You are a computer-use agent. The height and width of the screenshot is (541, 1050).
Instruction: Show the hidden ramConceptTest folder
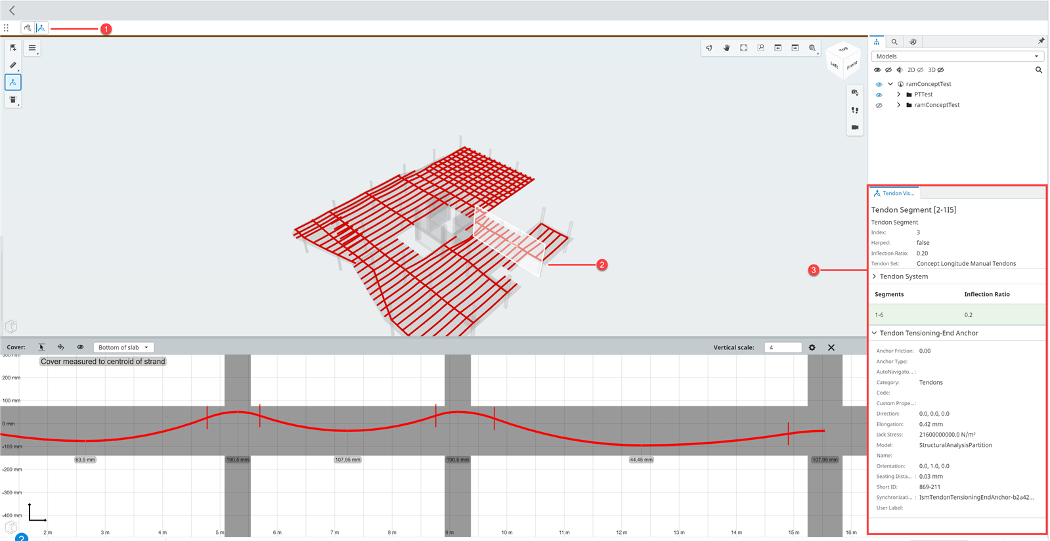879,105
